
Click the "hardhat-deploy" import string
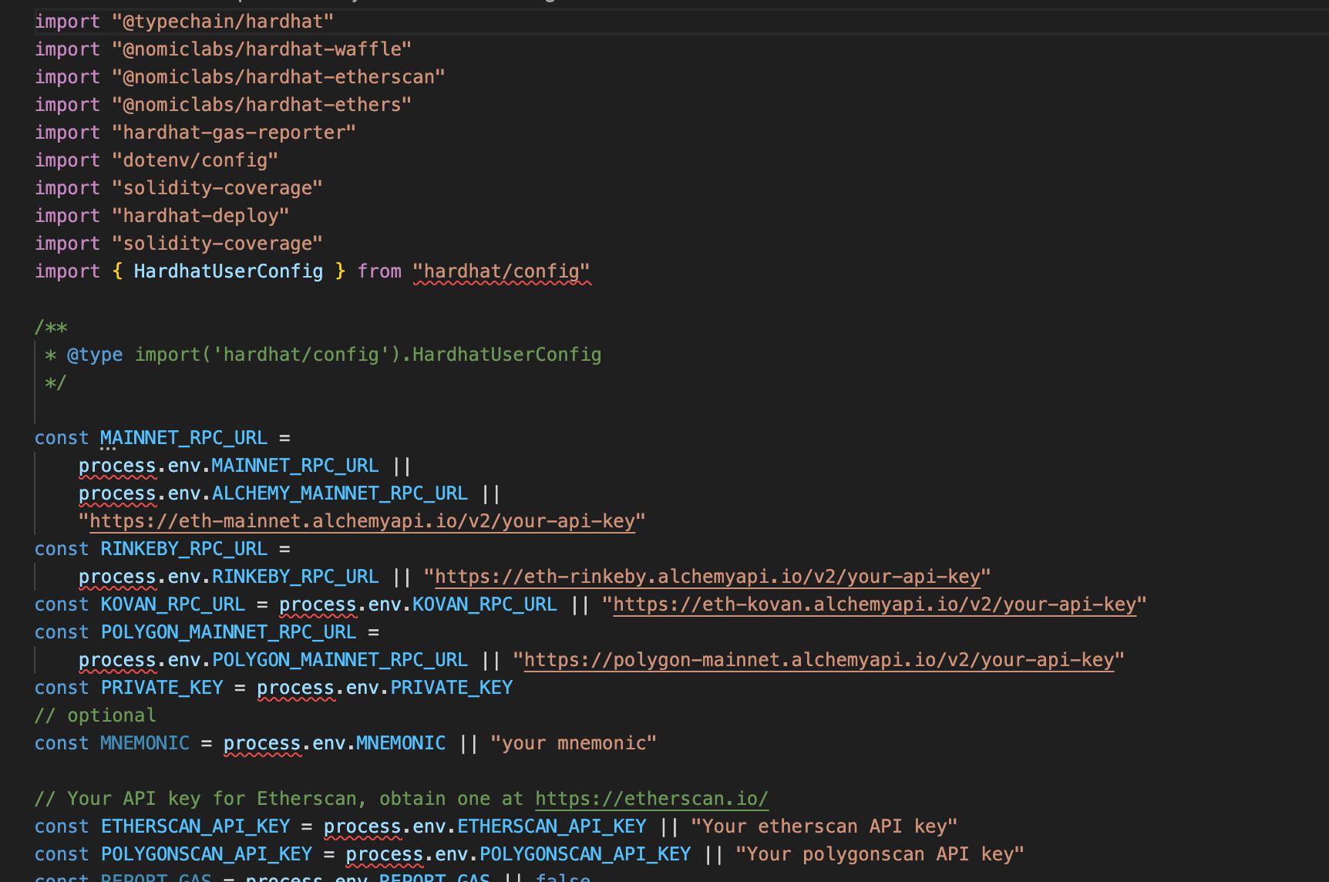200,216
